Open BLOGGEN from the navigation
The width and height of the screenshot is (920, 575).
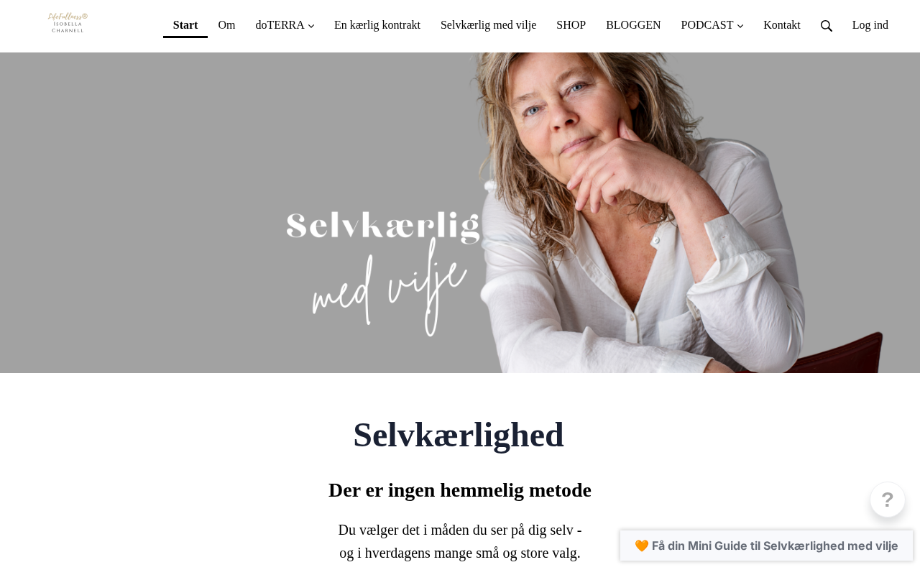(633, 25)
